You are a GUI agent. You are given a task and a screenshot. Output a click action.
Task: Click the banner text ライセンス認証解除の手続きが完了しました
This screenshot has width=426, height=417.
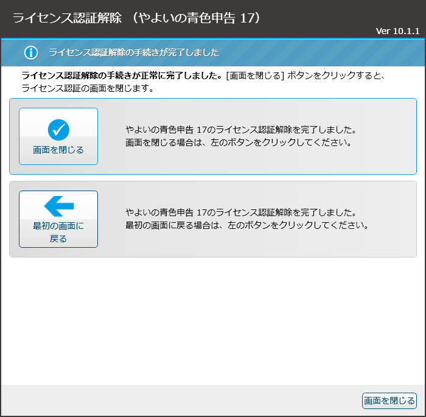(134, 52)
